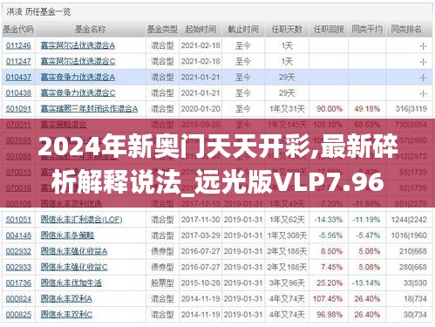Select the -14.33% return value
Image resolution: width=435 pixels, height=327 pixels.
click(329, 220)
